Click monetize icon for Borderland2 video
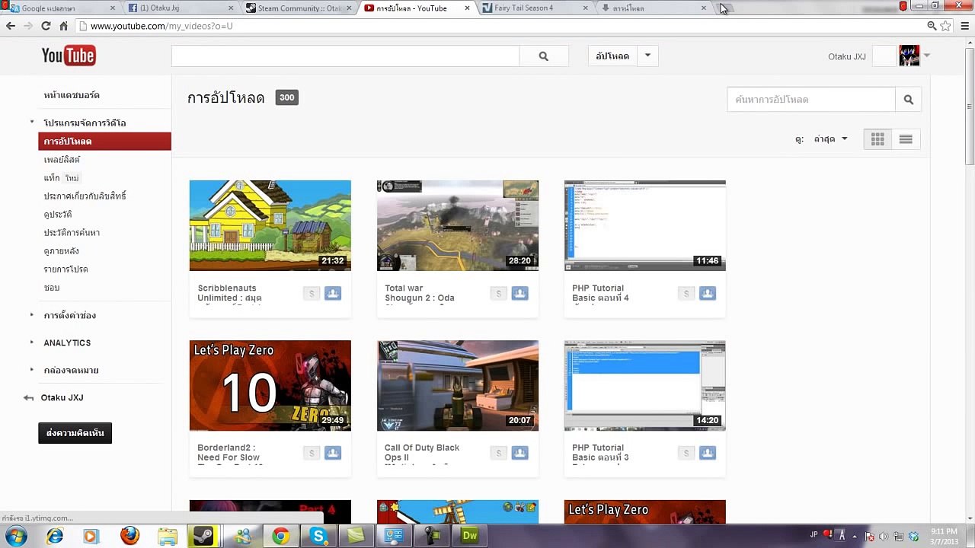Viewport: 975px width, 548px height. coord(312,453)
